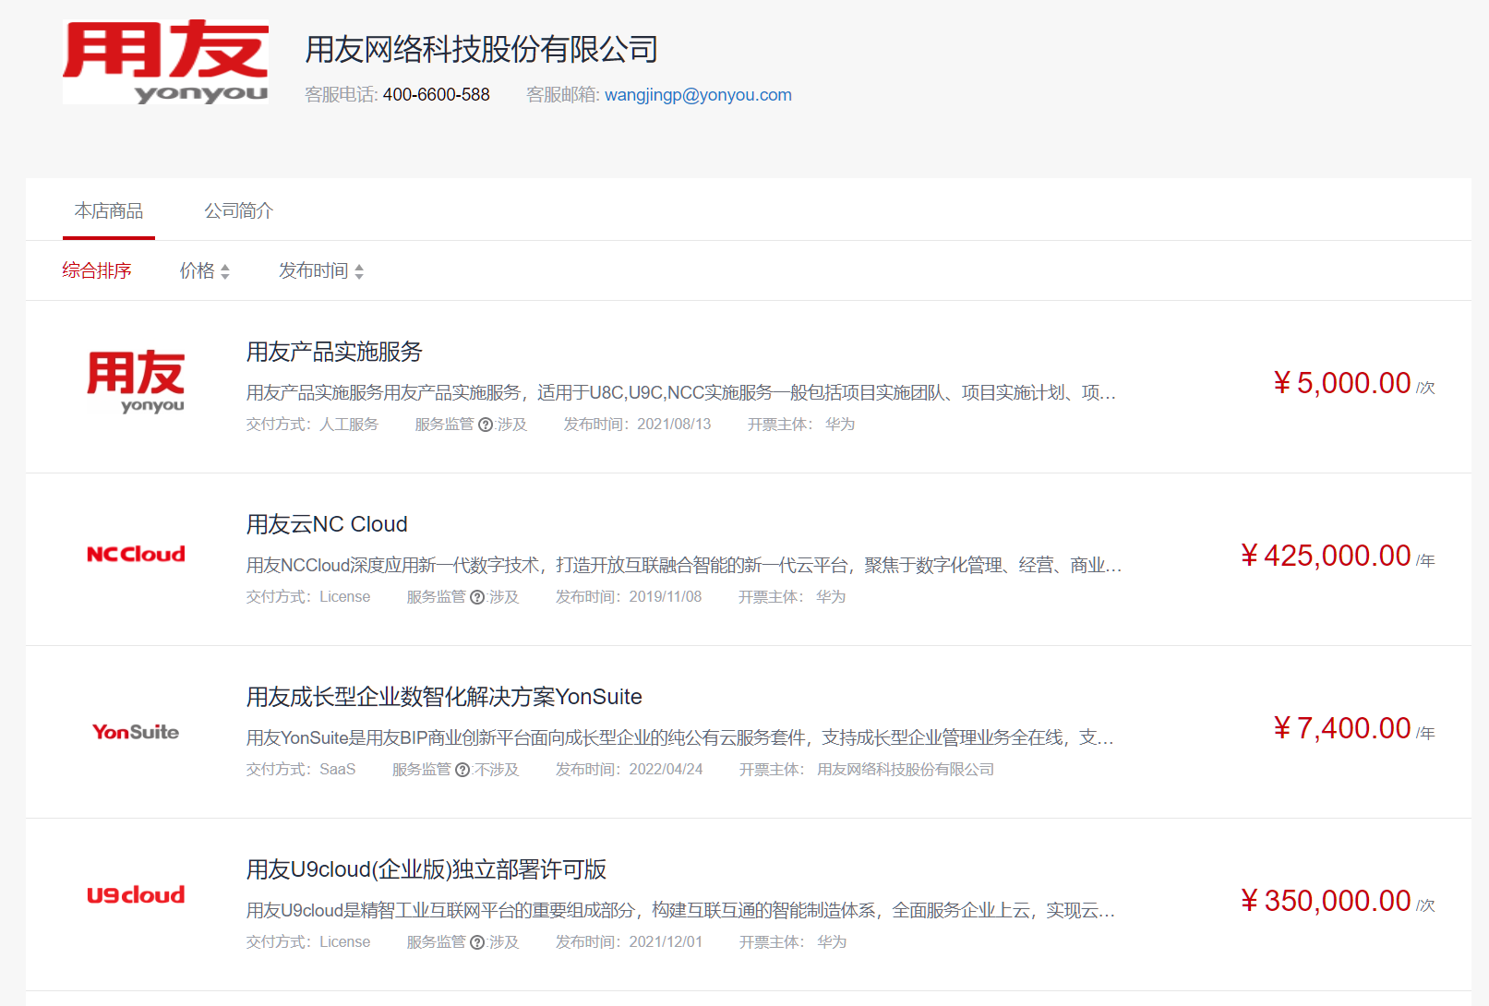Screen dimensions: 1489x1006
Task: Click the Yonyou company logo in header
Action: [166, 63]
